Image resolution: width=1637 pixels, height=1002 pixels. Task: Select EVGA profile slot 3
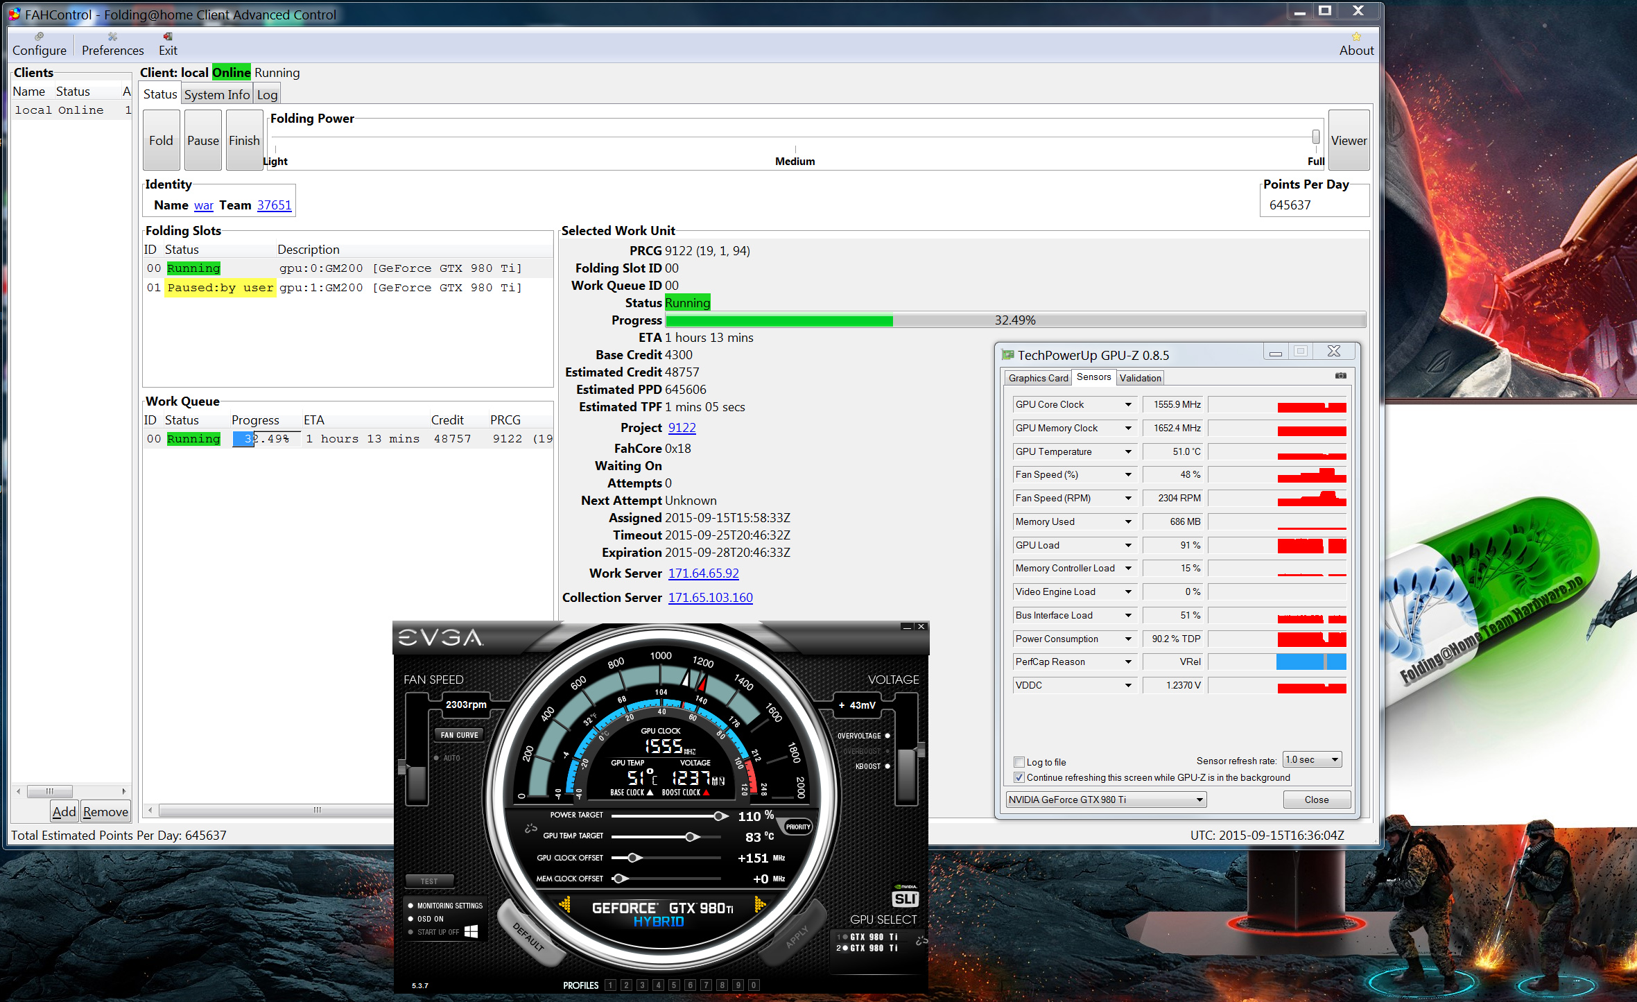642,985
